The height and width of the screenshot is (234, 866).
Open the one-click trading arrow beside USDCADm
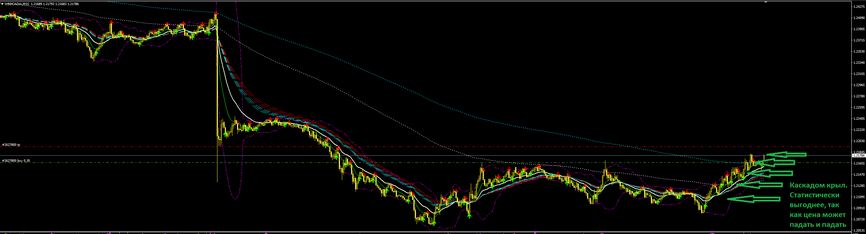(3, 4)
